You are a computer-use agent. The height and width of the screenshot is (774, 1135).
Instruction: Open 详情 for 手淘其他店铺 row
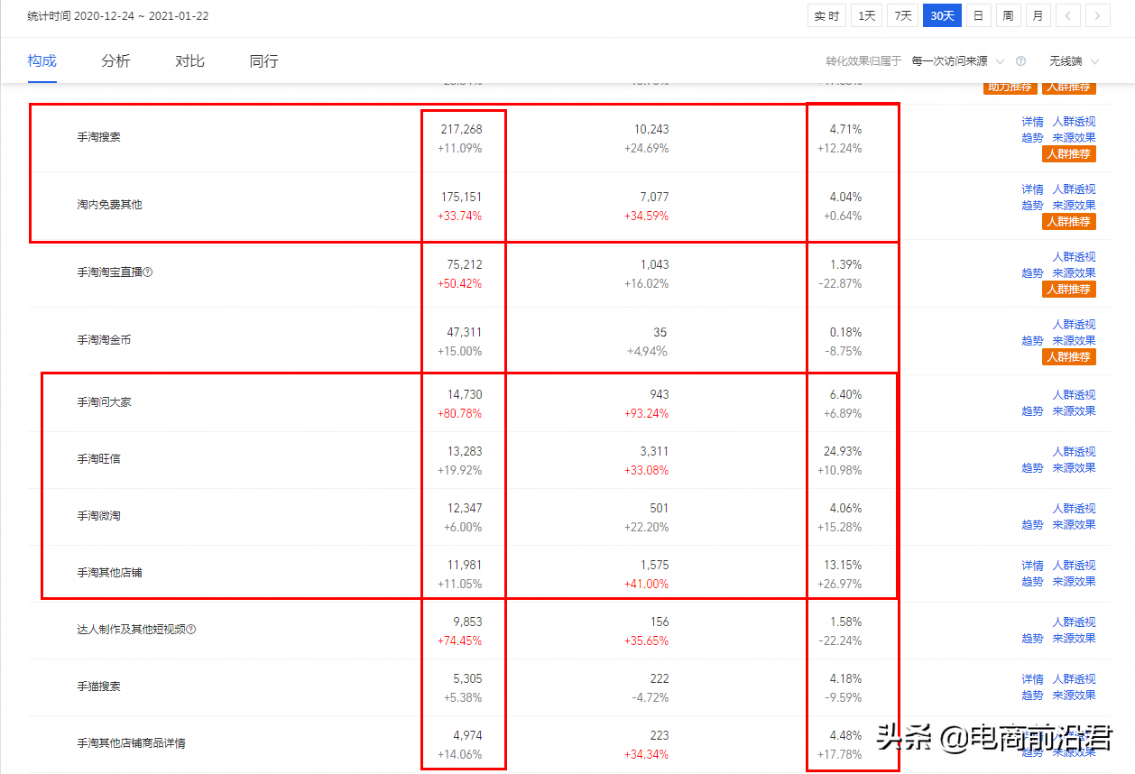1032,566
